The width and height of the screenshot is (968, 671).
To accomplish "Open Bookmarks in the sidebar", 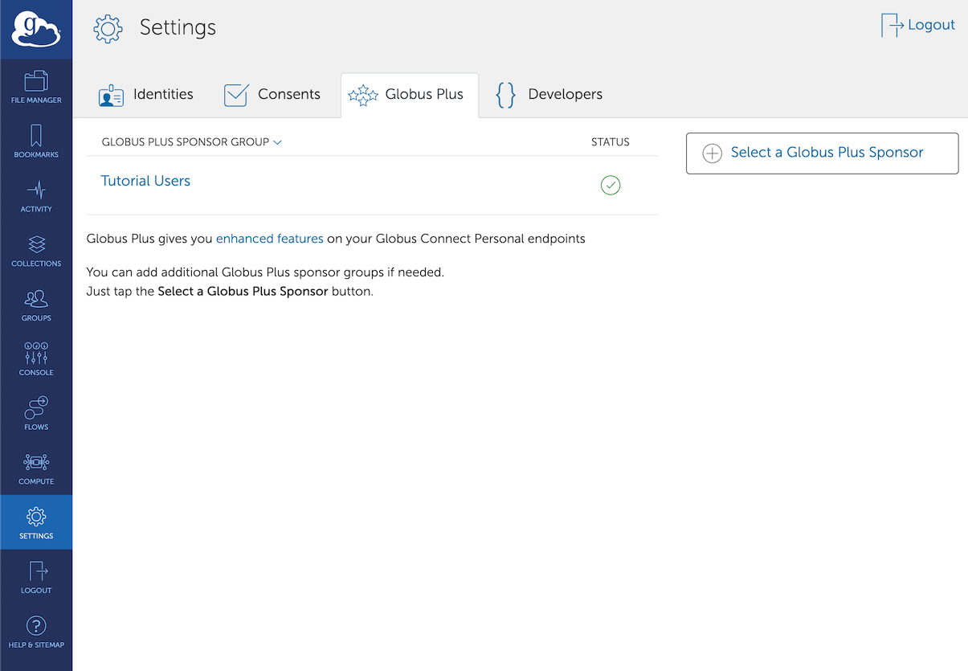I will pyautogui.click(x=36, y=141).
